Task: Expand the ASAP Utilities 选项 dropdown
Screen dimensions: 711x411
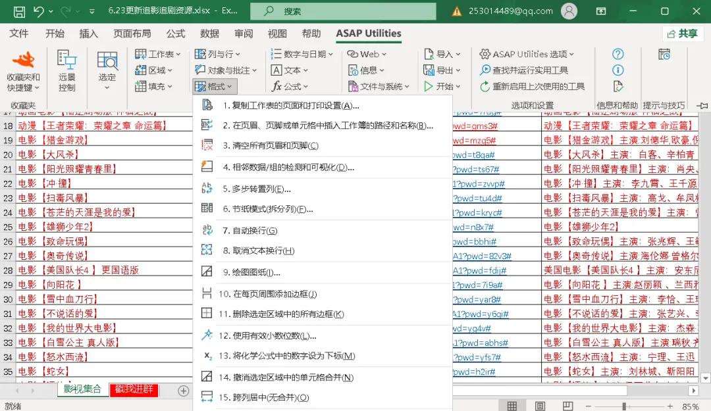Action: (x=527, y=54)
